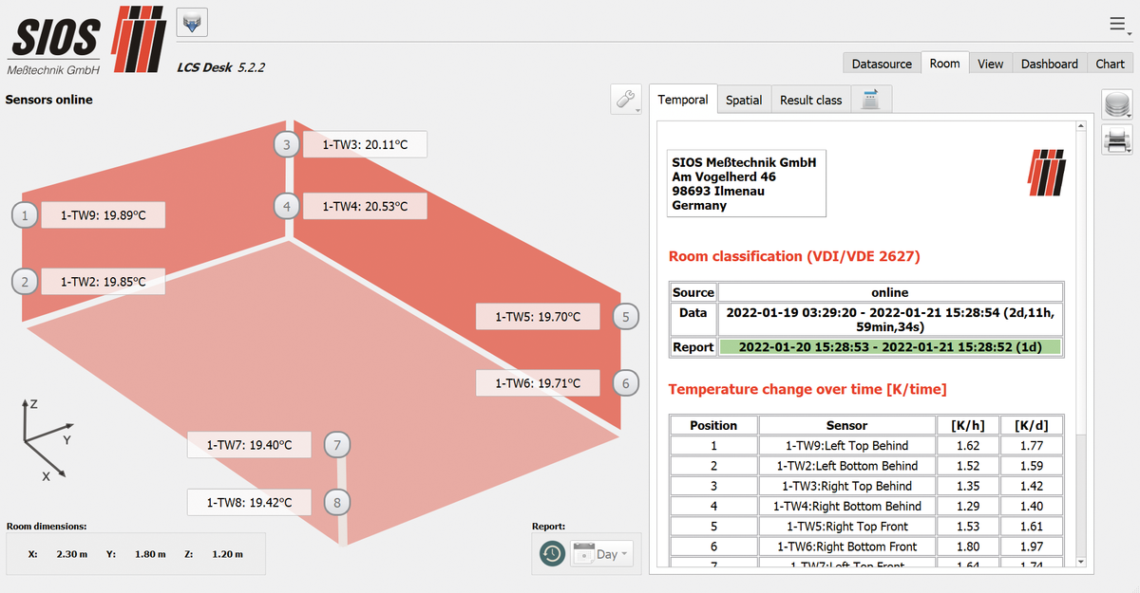Click the database download icon near the logo

click(193, 23)
